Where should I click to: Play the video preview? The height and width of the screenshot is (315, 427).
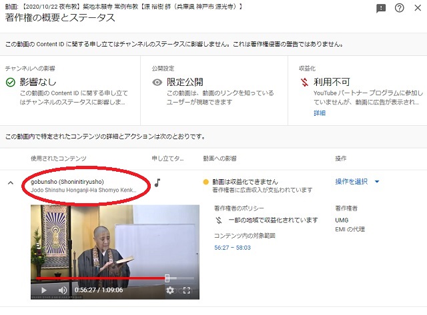[x=43, y=290]
